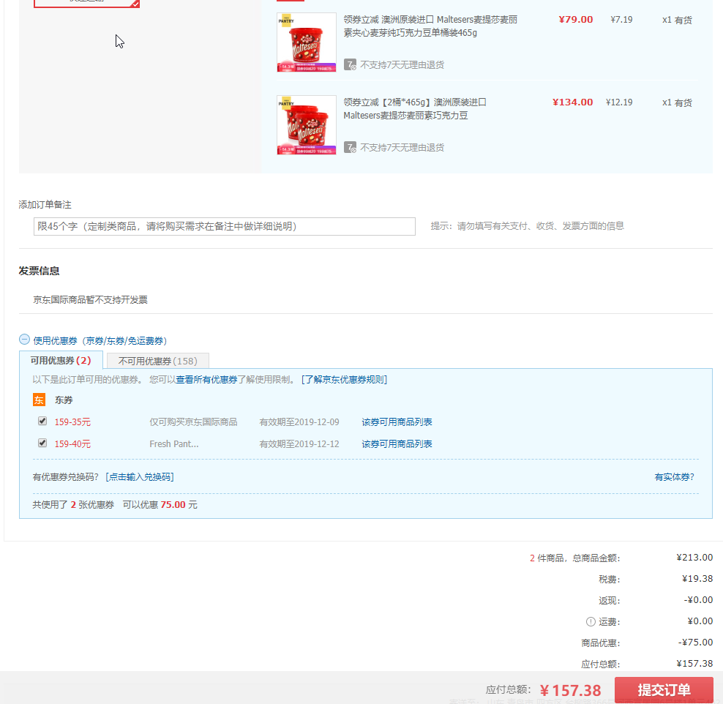Viewport: 723px width, 704px height.
Task: Click the large red ¥157.38 payable total
Action: (570, 690)
